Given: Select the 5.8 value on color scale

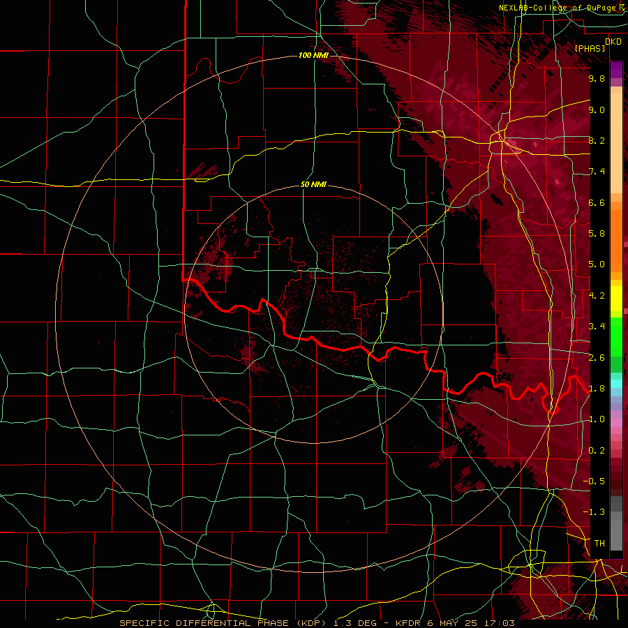Looking at the screenshot, I should coord(597,234).
